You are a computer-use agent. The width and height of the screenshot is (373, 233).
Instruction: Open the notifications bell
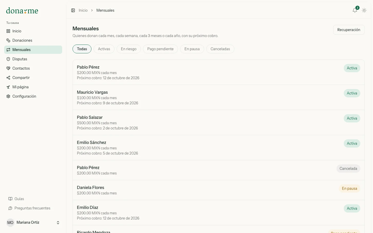355,10
